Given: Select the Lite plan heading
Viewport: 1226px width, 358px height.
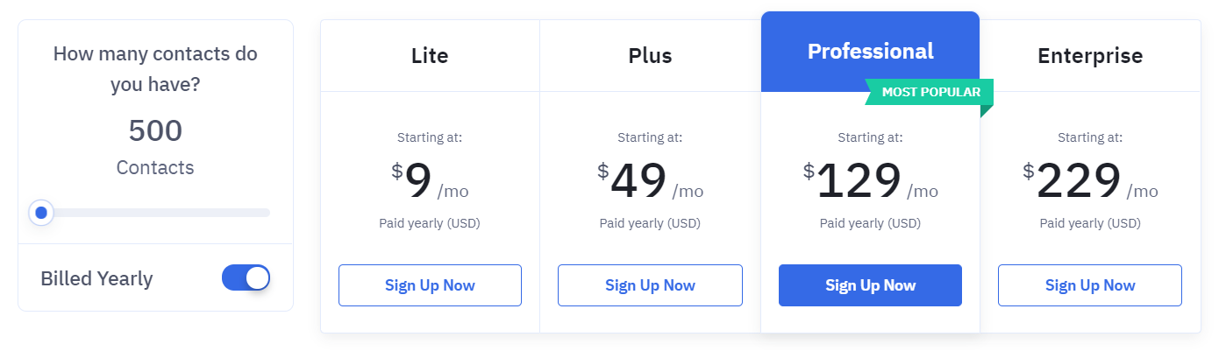Looking at the screenshot, I should point(430,56).
